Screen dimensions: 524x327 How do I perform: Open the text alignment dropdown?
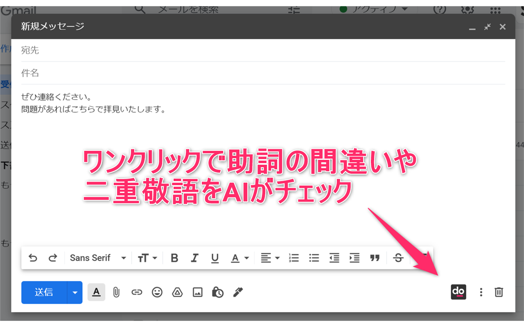(x=270, y=258)
